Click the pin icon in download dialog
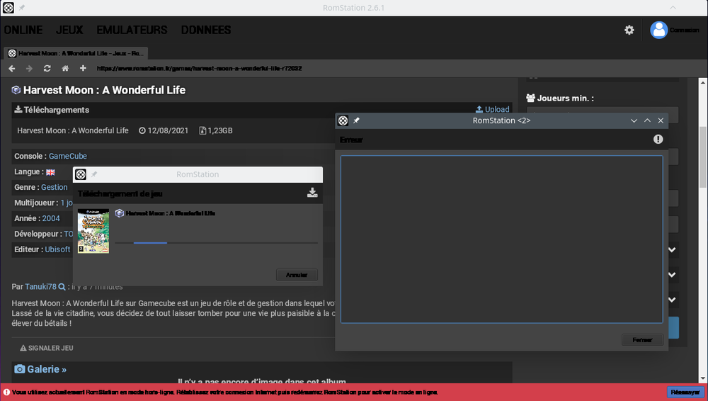The height and width of the screenshot is (401, 708). (x=94, y=174)
